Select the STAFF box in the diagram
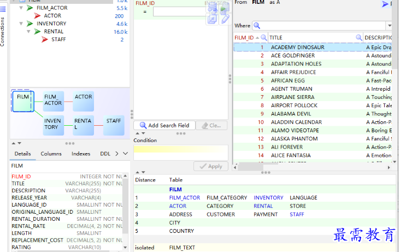The image size is (400, 252). coord(114,124)
